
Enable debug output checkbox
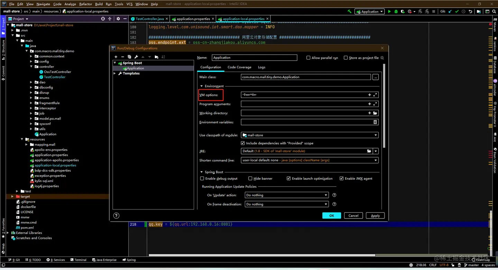pyautogui.click(x=202, y=179)
